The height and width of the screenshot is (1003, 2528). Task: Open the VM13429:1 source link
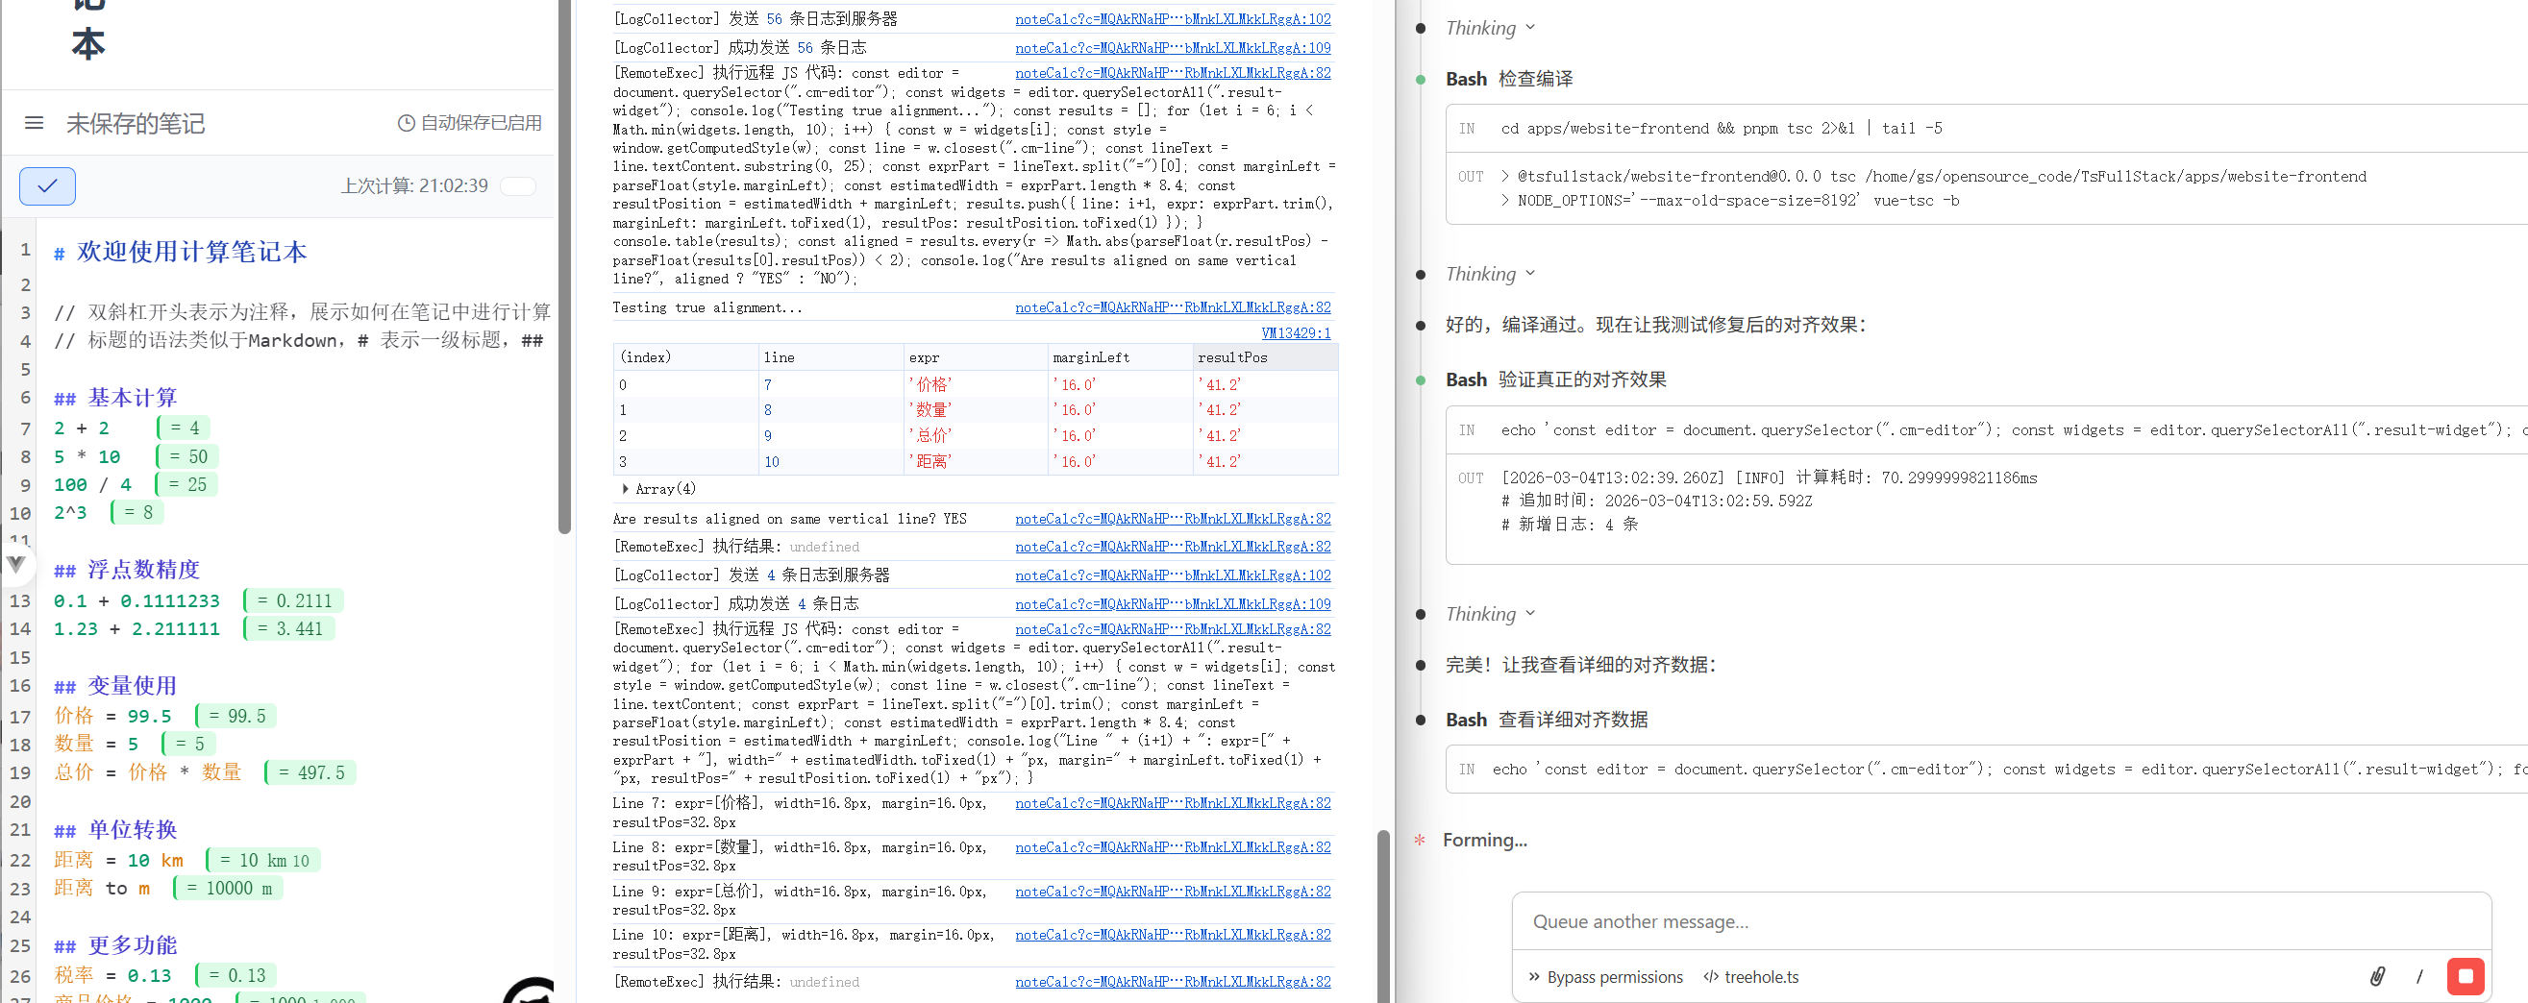[x=1296, y=332]
